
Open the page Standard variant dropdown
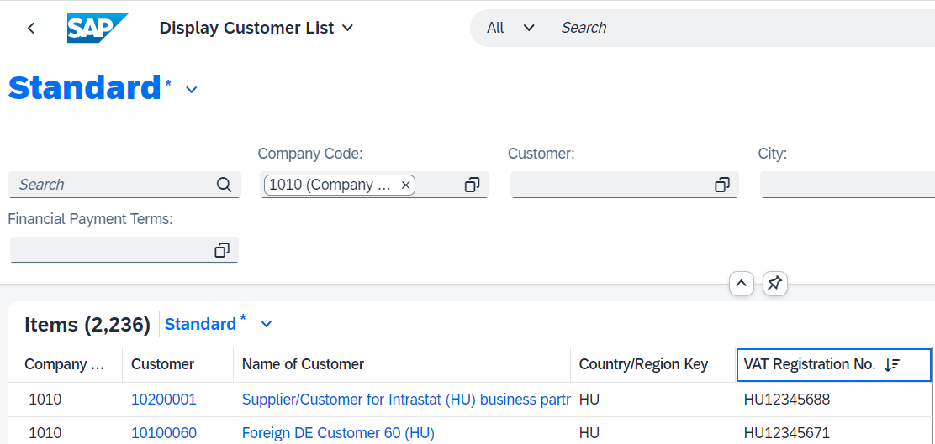pos(192,90)
